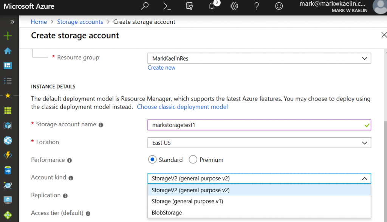387x222 pixels.
Task: Navigate to Storage accounts breadcrumb
Action: click(x=80, y=22)
